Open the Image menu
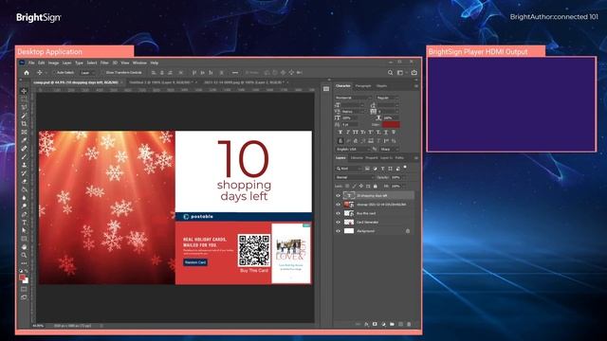 53,63
